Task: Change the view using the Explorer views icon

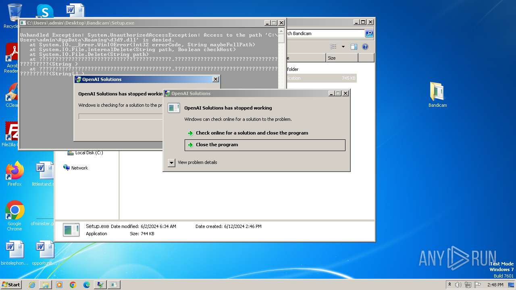Action: pyautogui.click(x=333, y=47)
